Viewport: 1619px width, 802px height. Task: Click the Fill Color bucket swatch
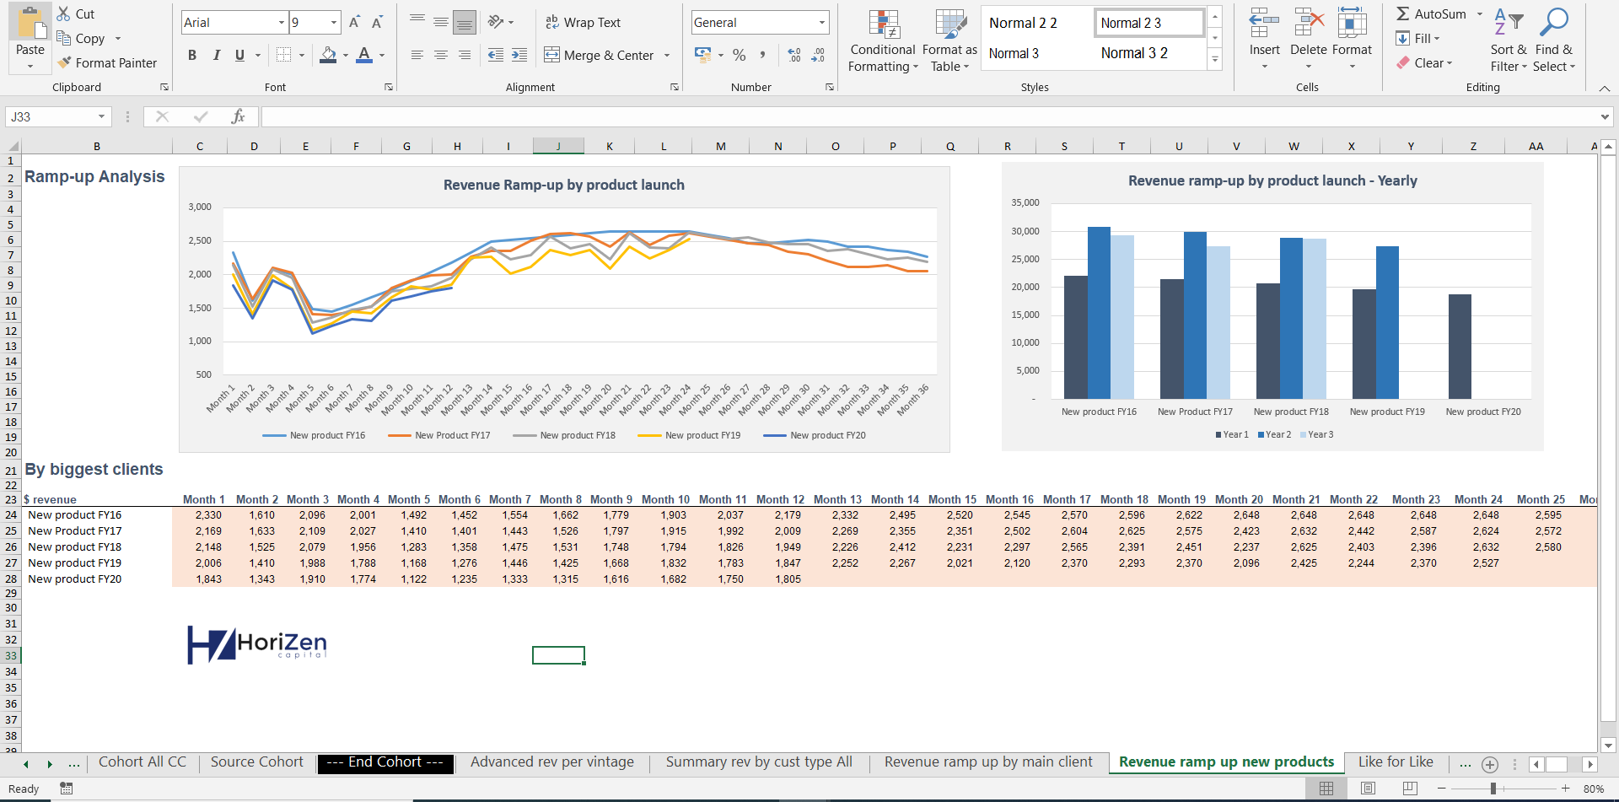pos(328,55)
